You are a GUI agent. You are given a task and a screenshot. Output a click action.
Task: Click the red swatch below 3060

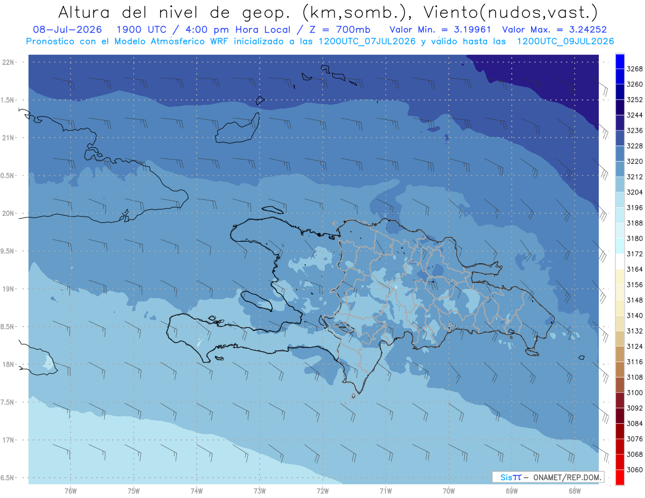pos(620,478)
